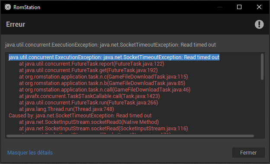Viewport: 270px width, 164px height.
Task: Click the exclamation warning icon beside Erreur
Action: (x=259, y=24)
